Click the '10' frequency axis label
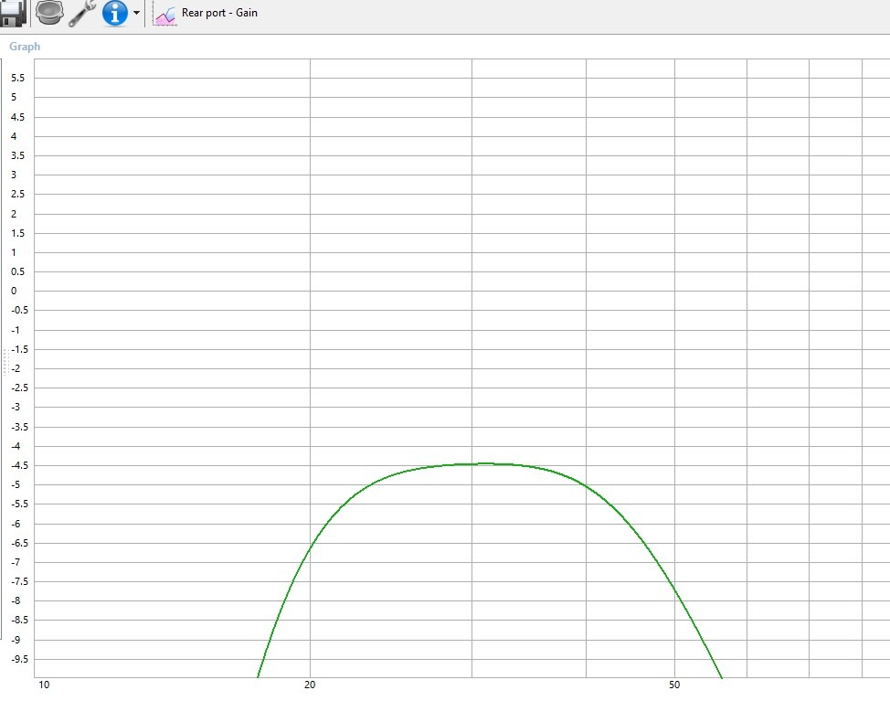Image resolution: width=890 pixels, height=701 pixels. point(44,685)
